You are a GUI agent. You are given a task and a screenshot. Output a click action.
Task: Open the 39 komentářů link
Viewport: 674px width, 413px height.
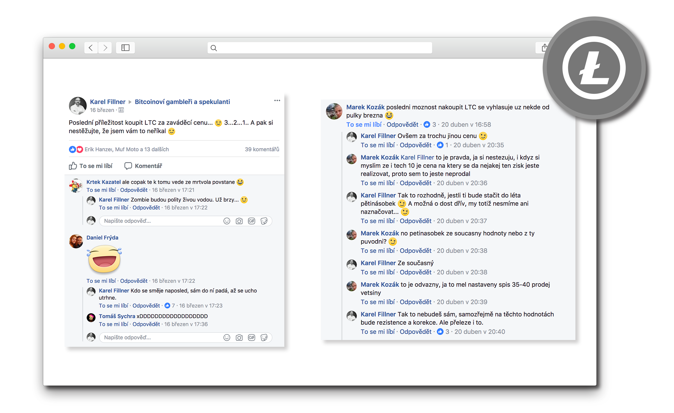[x=262, y=149]
